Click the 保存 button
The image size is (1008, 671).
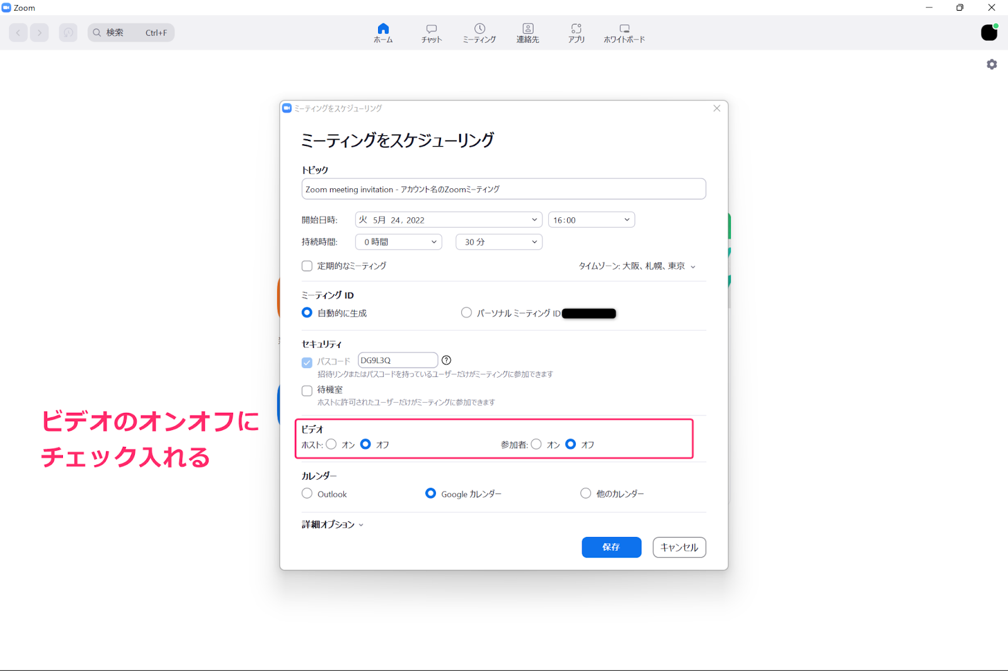pos(611,547)
